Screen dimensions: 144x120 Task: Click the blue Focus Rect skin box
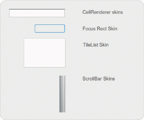[x=50, y=28]
